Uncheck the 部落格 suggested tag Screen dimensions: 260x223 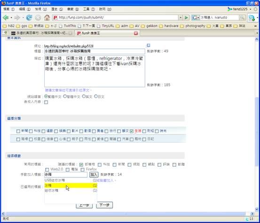click(x=81, y=165)
